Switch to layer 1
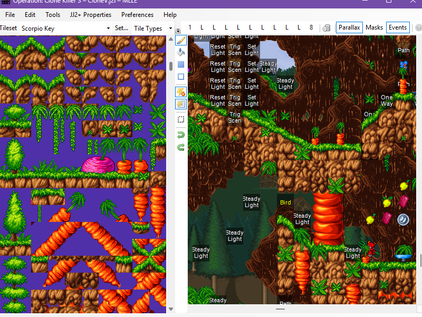The image size is (422, 317). pyautogui.click(x=190, y=27)
